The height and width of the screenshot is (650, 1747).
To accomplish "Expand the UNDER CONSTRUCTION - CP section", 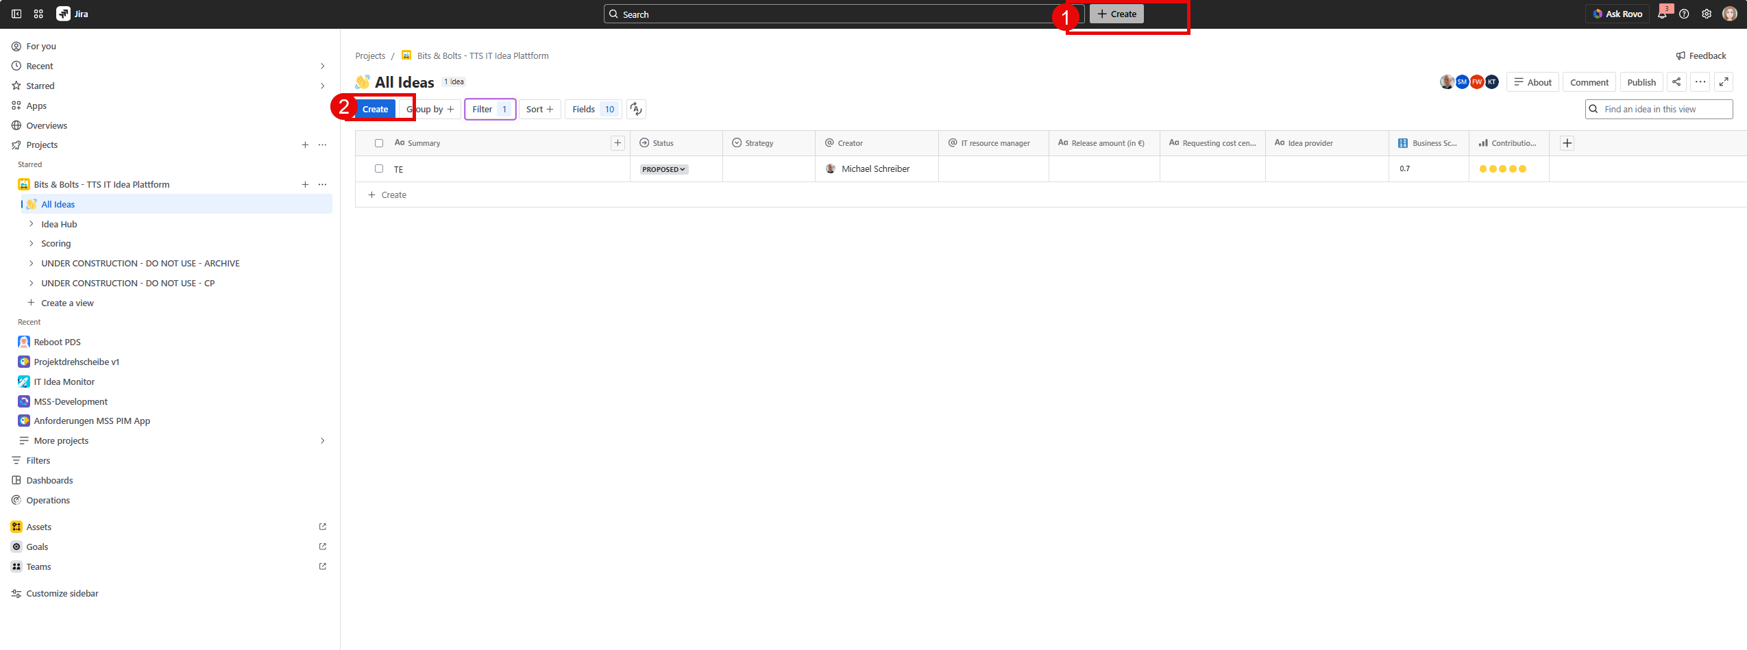I will click(x=32, y=283).
